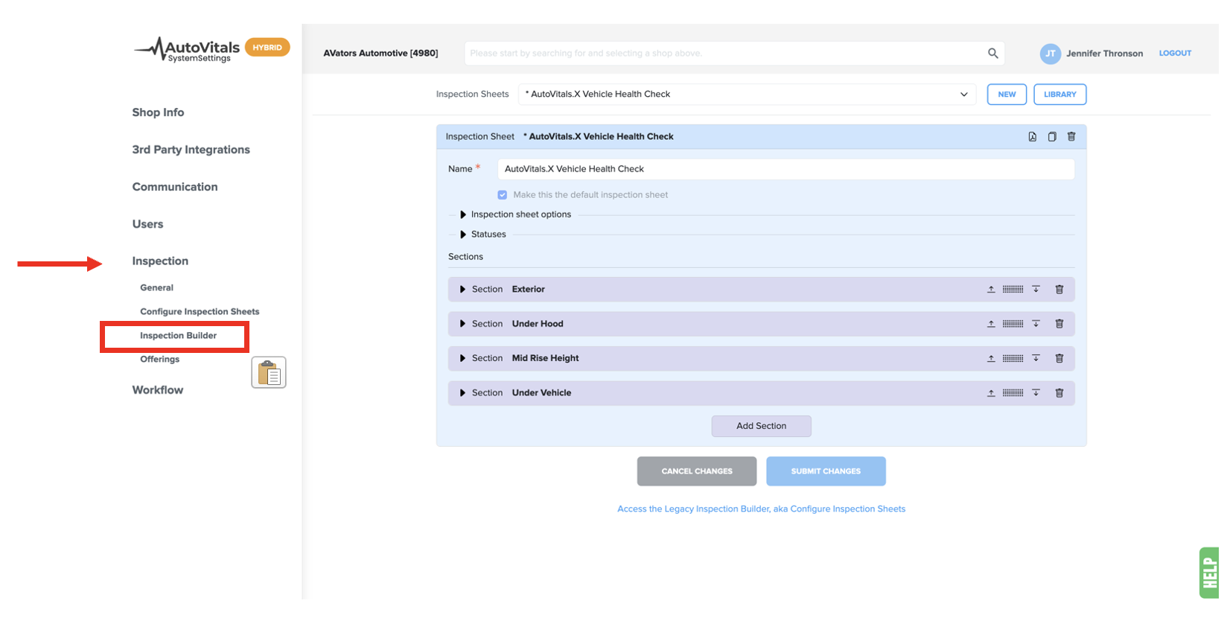Image resolution: width=1227 pixels, height=618 pixels.
Task: Move Under Hood section to bottom
Action: 1036,324
